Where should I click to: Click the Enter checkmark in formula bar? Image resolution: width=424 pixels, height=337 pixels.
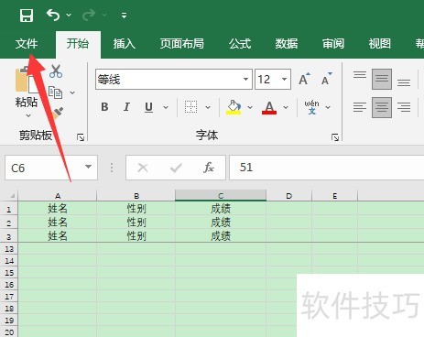click(176, 168)
